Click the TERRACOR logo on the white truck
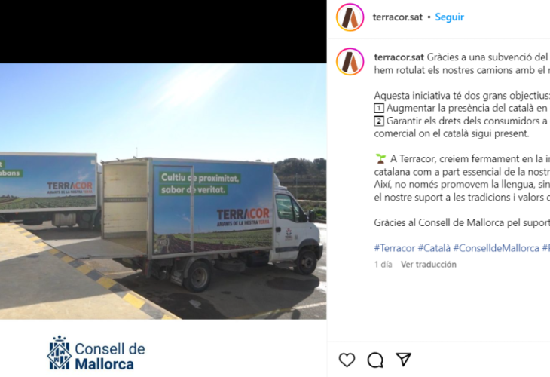The width and height of the screenshot is (550, 377). point(243,216)
